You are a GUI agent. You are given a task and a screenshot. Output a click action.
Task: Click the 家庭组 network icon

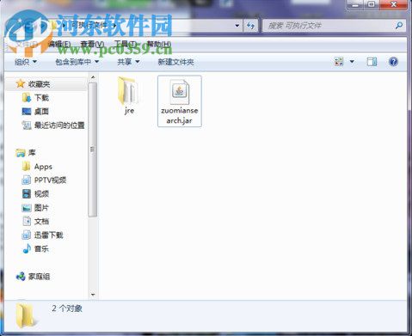click(x=21, y=277)
